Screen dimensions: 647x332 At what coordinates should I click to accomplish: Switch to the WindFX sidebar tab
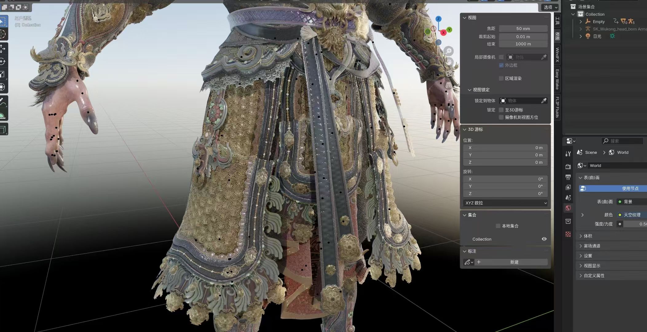[x=557, y=55]
